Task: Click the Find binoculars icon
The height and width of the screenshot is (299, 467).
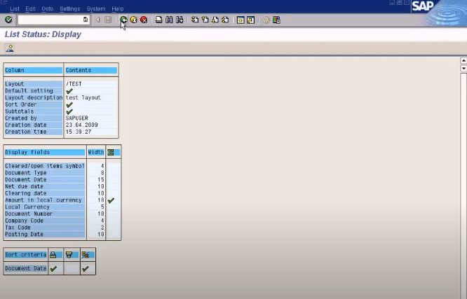Action: click(169, 20)
